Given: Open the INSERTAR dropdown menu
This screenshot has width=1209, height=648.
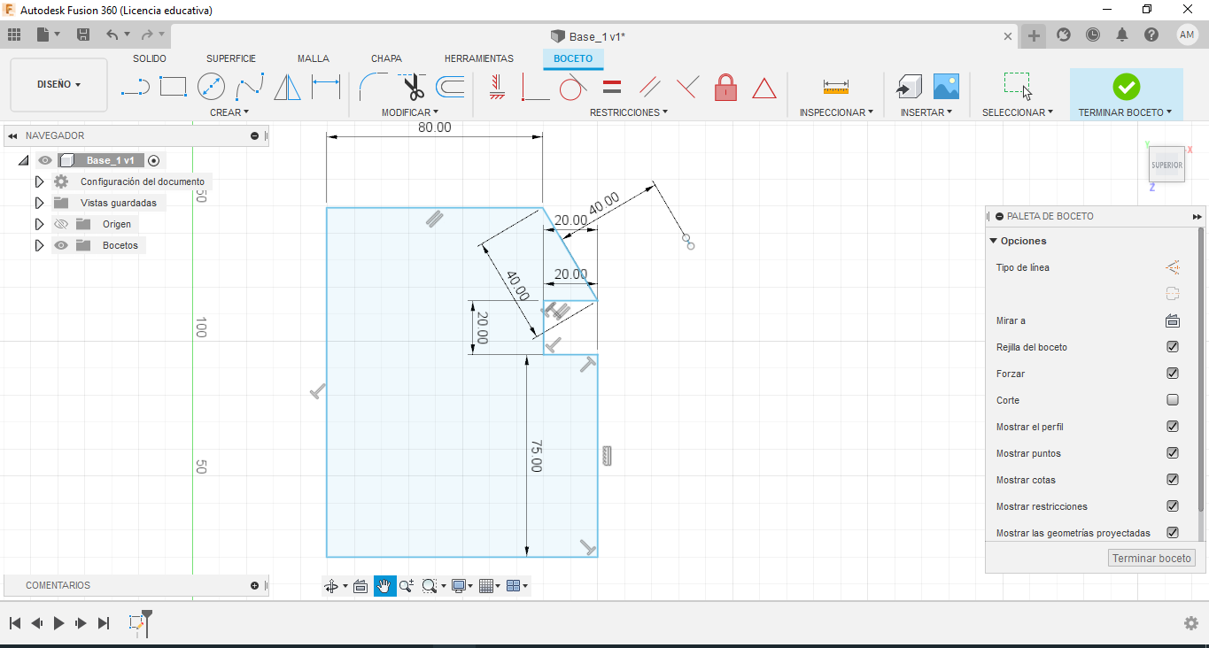Looking at the screenshot, I should point(926,112).
